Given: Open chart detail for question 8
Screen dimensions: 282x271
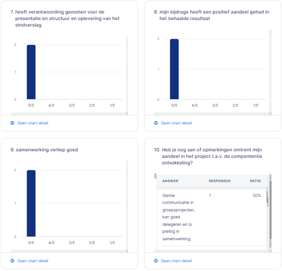Looking at the screenshot, I should [x=176, y=123].
